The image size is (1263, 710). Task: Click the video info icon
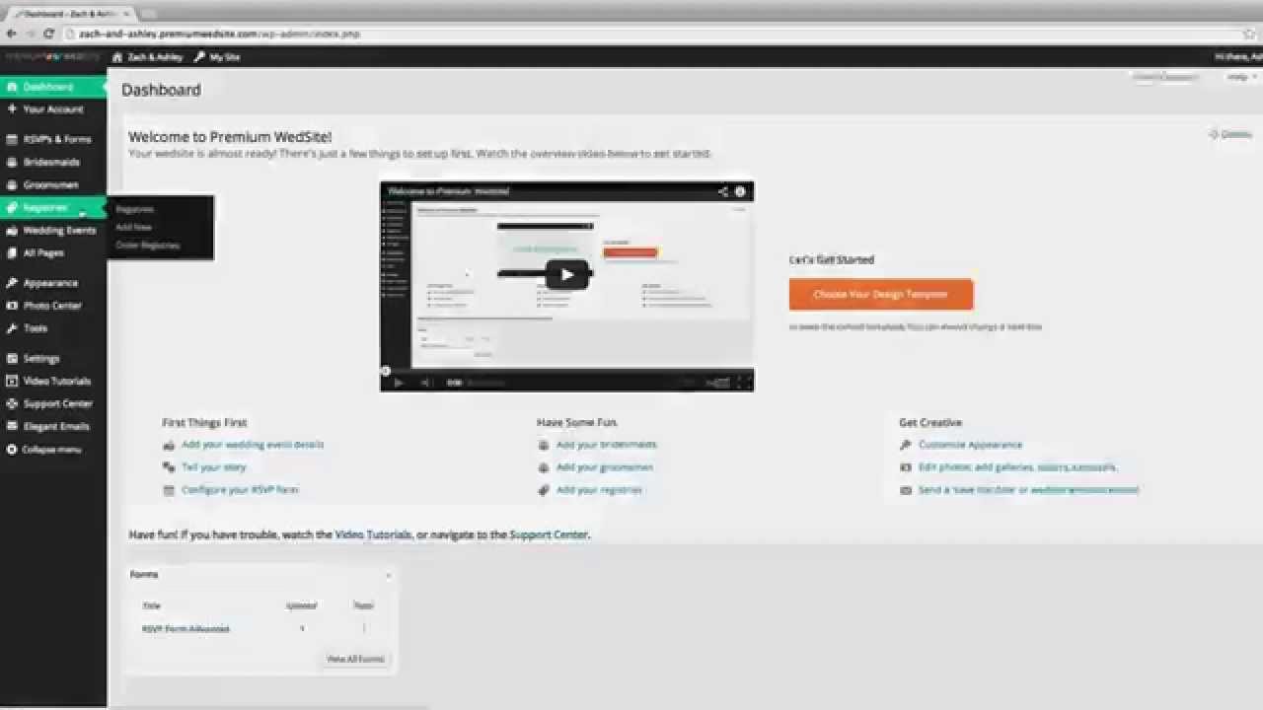[x=740, y=191]
